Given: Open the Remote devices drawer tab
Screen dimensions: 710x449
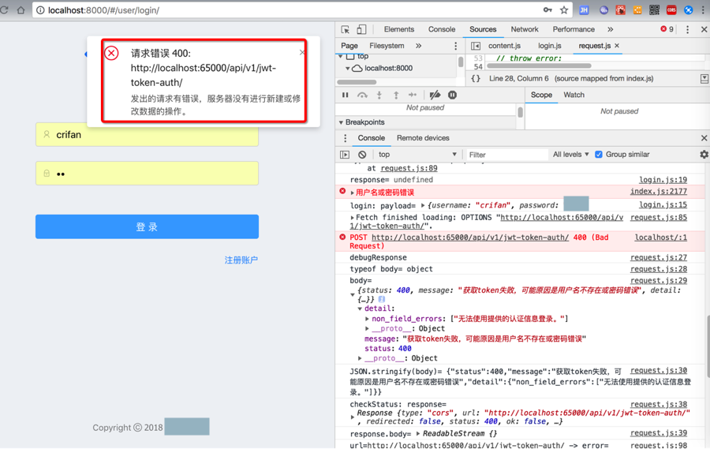Looking at the screenshot, I should point(423,138).
